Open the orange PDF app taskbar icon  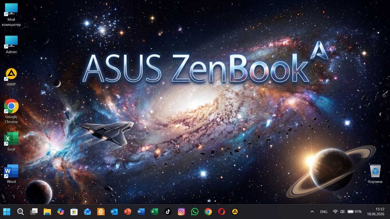[101, 212]
